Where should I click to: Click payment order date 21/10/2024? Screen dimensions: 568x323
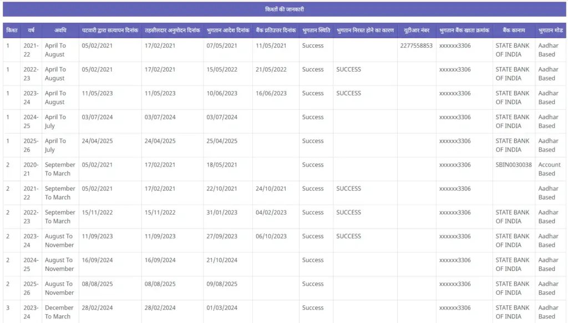222,260
